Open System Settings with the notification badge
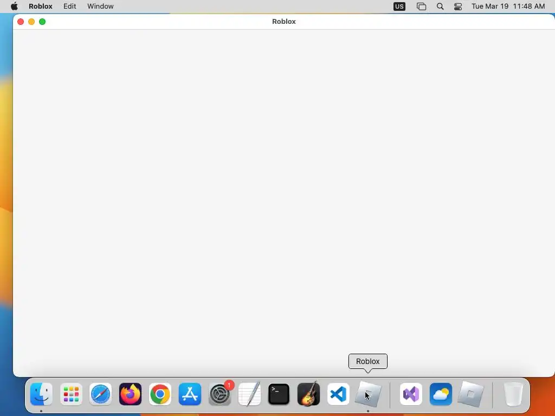Image resolution: width=555 pixels, height=416 pixels. click(x=220, y=394)
